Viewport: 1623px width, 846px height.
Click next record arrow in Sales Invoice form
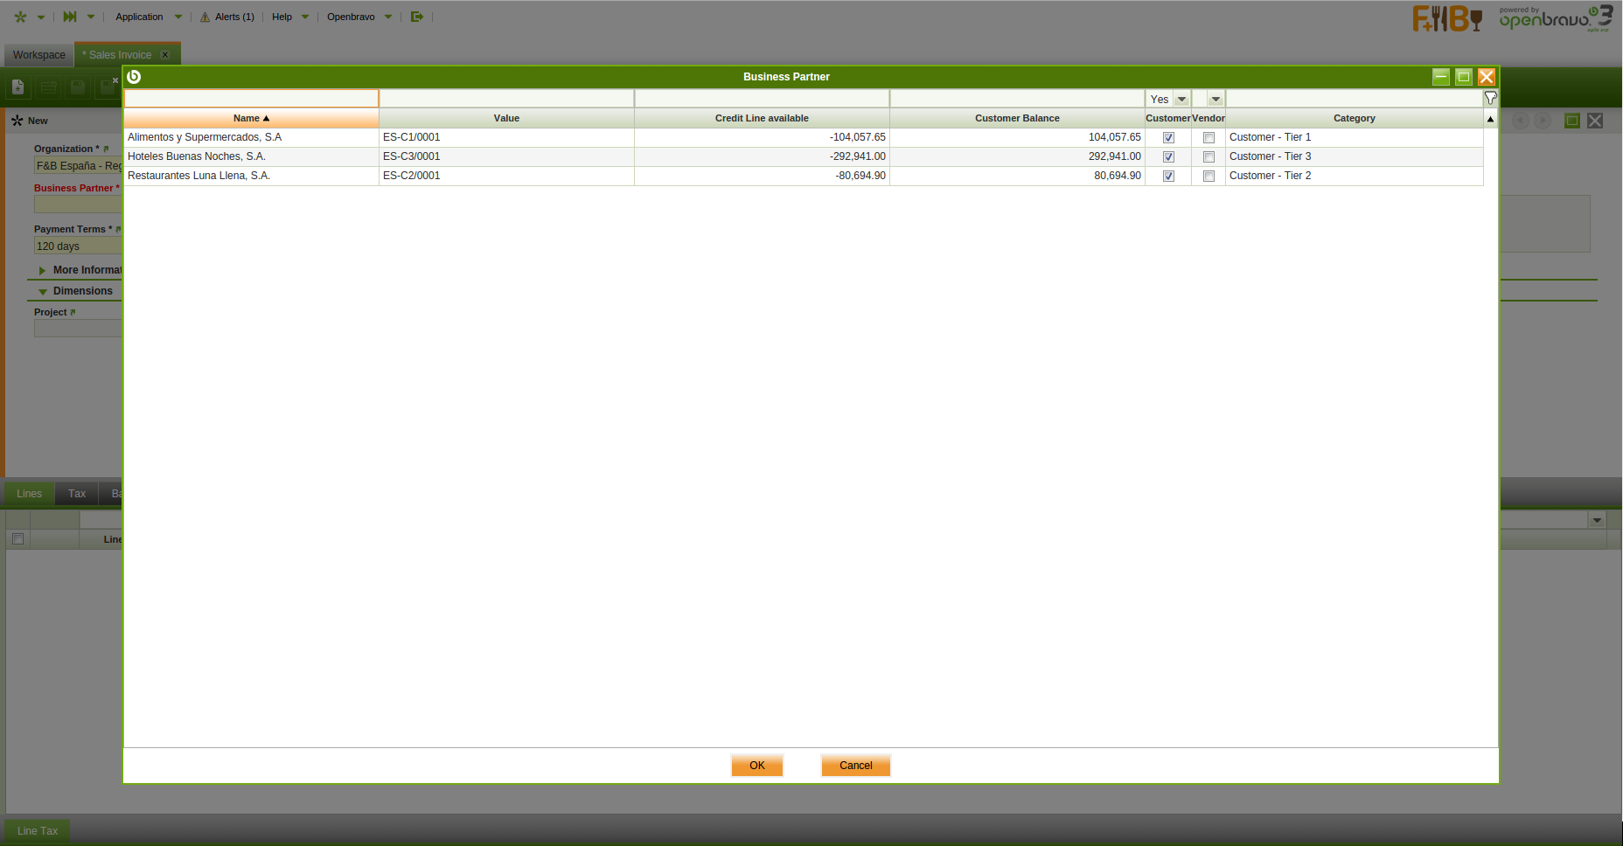[1543, 121]
